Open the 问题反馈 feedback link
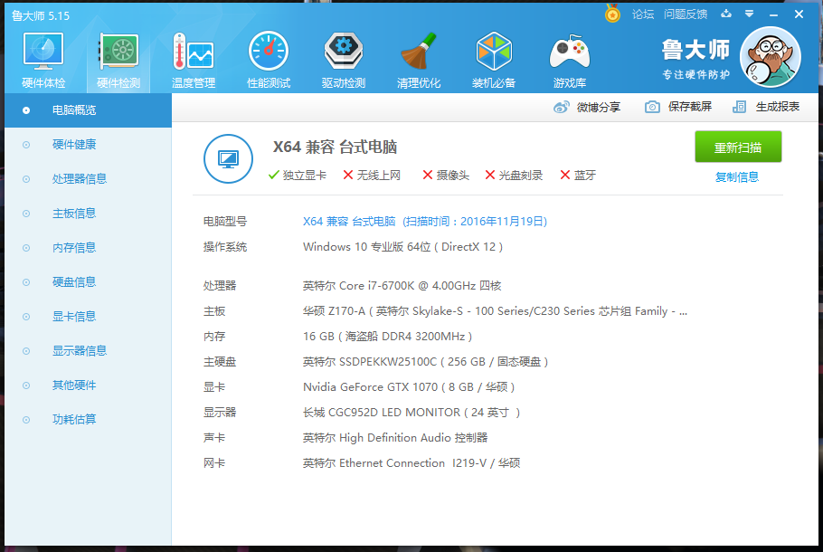Image resolution: width=823 pixels, height=552 pixels. click(686, 14)
